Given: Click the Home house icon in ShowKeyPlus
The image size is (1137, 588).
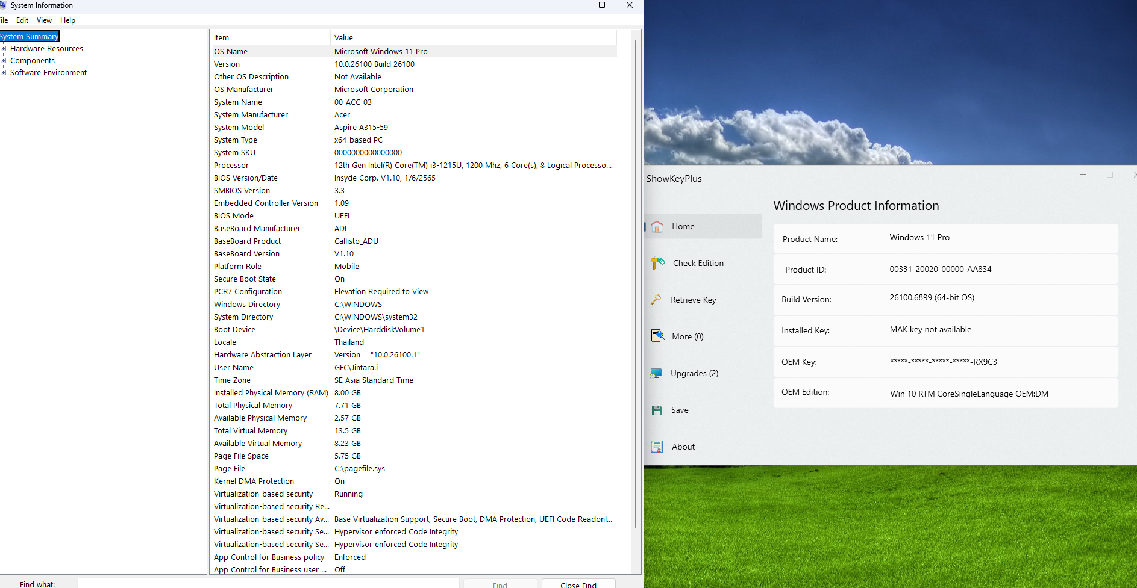Looking at the screenshot, I should [657, 227].
